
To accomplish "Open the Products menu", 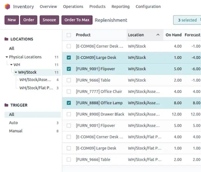I will coord(97,6).
